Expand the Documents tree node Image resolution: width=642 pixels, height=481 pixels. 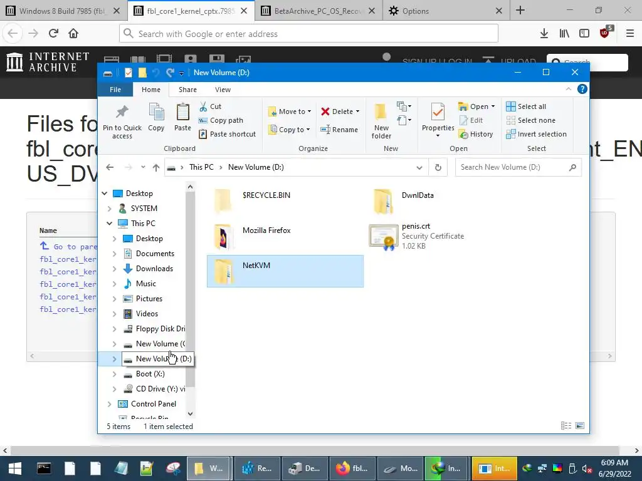click(114, 254)
